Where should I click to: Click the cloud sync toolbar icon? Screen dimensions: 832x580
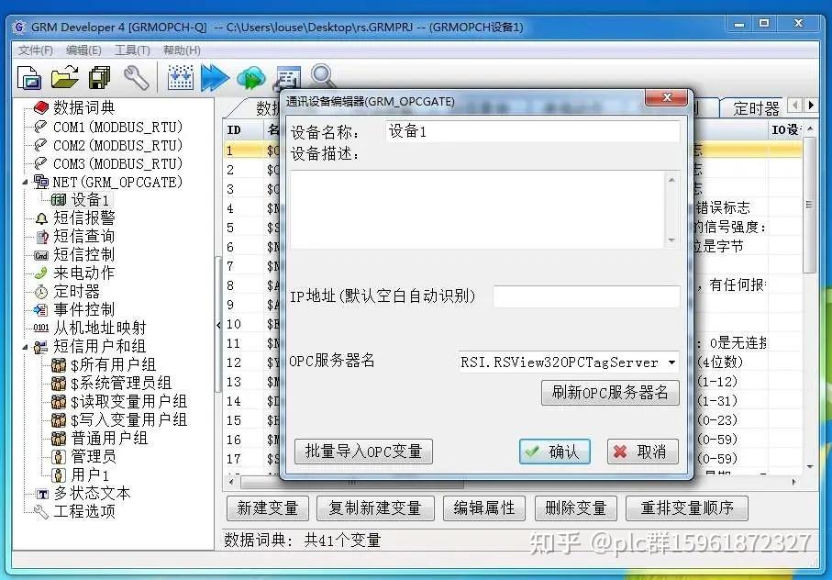pos(250,77)
